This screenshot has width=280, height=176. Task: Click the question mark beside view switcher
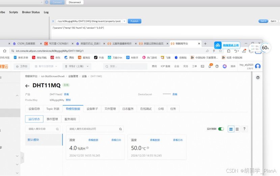pyautogui.click(x=245, y=129)
